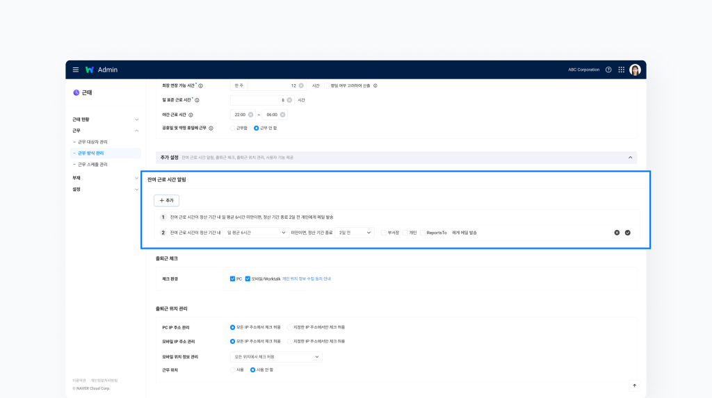Open the hamburger menu in header

tap(76, 69)
